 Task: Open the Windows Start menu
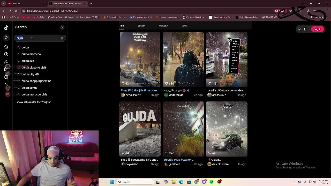[112, 182]
